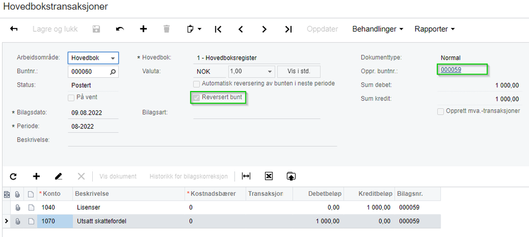The width and height of the screenshot is (529, 237).
Task: Click the Utsatt skattefordel description cell
Action: coord(129,221)
